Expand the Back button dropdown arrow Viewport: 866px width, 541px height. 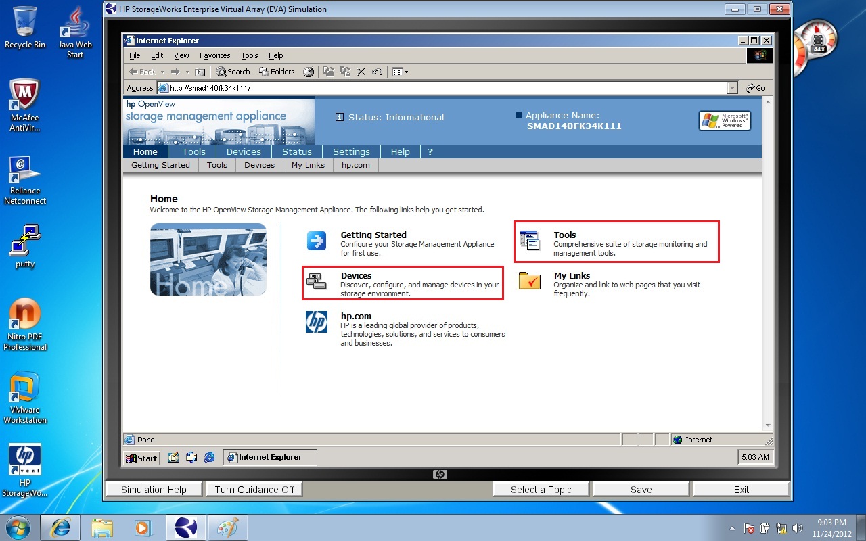click(163, 72)
